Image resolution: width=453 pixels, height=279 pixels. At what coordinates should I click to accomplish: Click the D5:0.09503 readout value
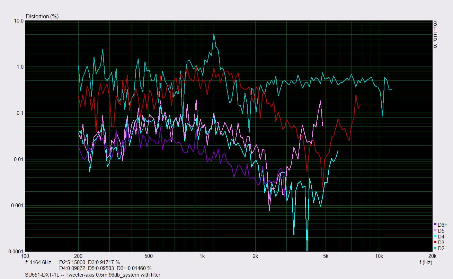click(x=100, y=268)
